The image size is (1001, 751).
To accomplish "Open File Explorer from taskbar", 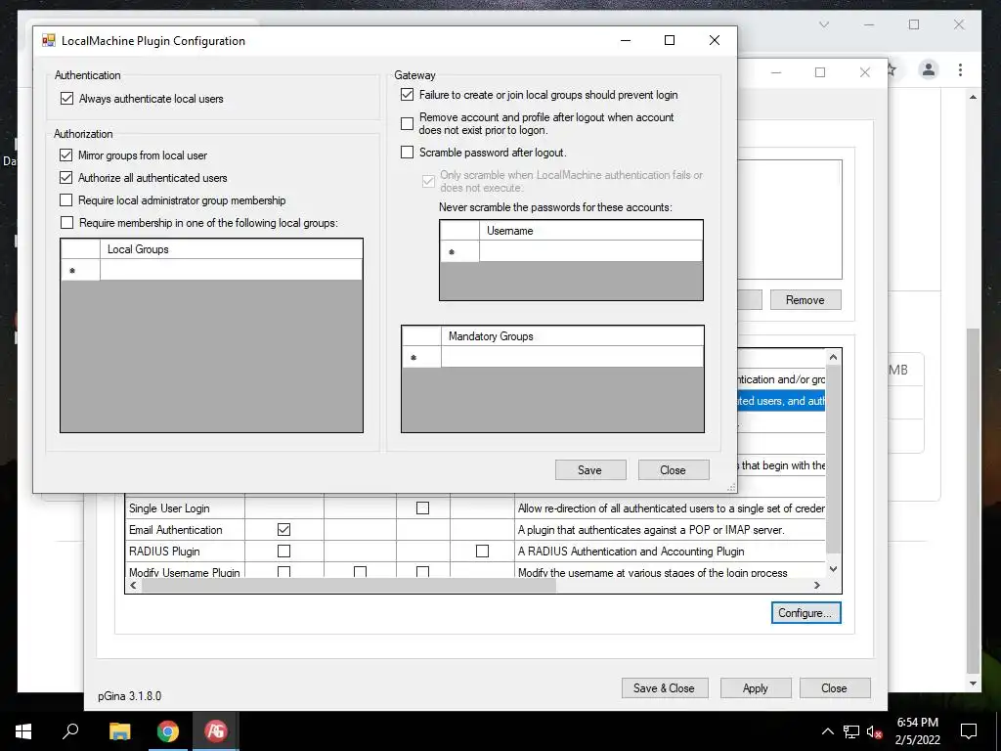I will click(x=119, y=731).
